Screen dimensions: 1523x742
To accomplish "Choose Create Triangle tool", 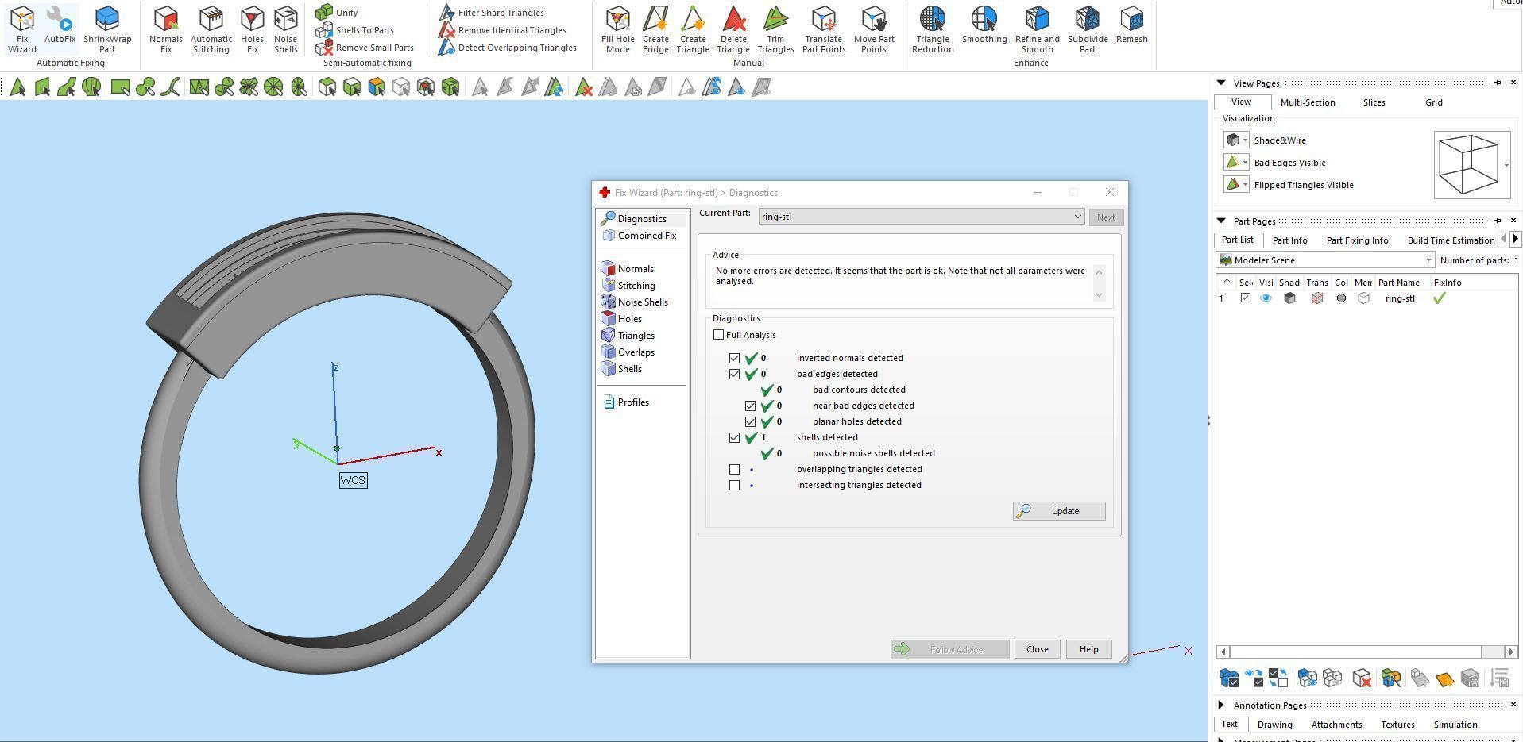I will (x=693, y=29).
